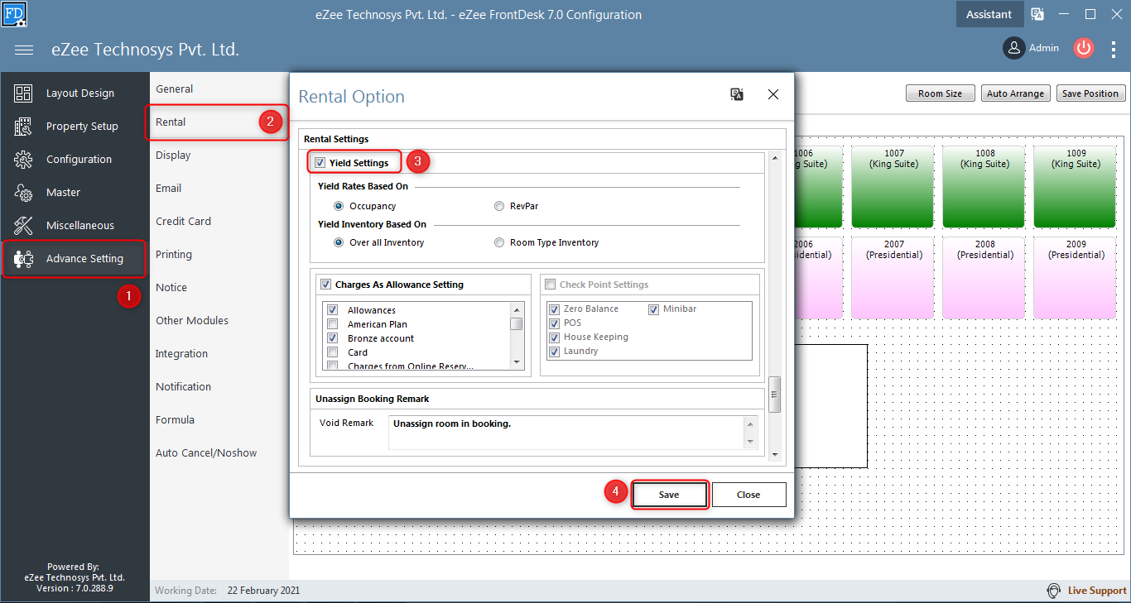Click the Rental Settings scroll down arrow
The image size is (1131, 603).
click(x=775, y=454)
